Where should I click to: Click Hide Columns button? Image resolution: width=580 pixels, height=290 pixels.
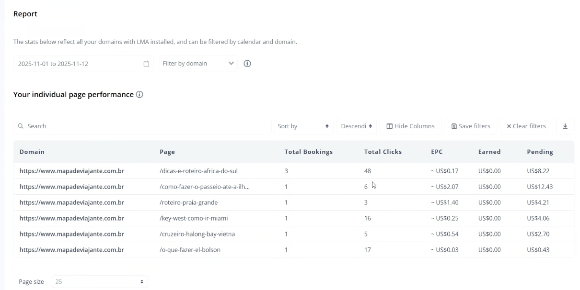click(x=410, y=126)
